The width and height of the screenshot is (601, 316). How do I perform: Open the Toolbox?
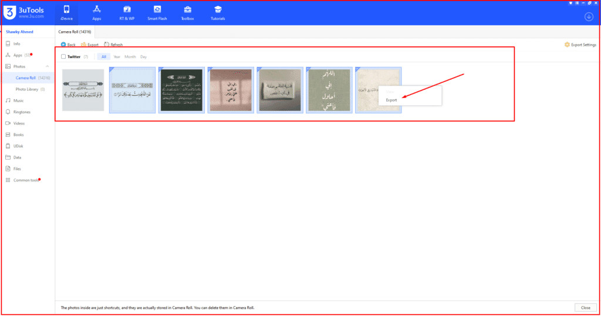click(x=187, y=12)
